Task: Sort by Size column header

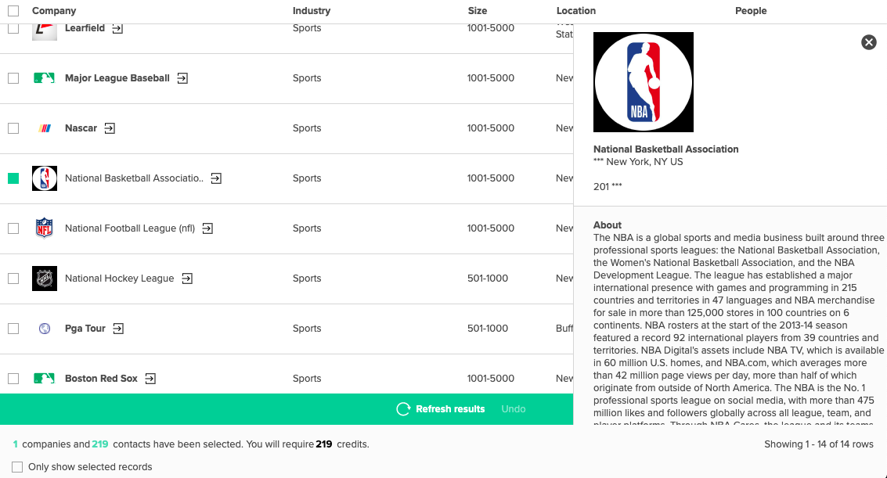Action: tap(478, 11)
